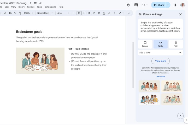Open the Arial font dropdown
This screenshot has width=188, height=125.
click(63, 13)
